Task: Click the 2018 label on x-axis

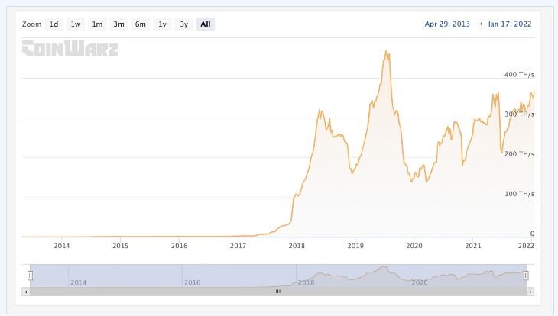Action: [297, 246]
